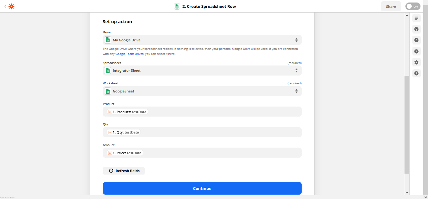Open the history clock icon
Viewport: 428px width, 199px height.
(416, 51)
